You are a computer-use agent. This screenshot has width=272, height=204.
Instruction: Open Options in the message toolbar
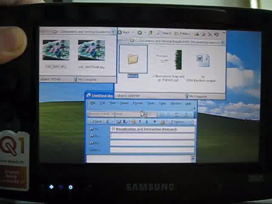coord(177,122)
